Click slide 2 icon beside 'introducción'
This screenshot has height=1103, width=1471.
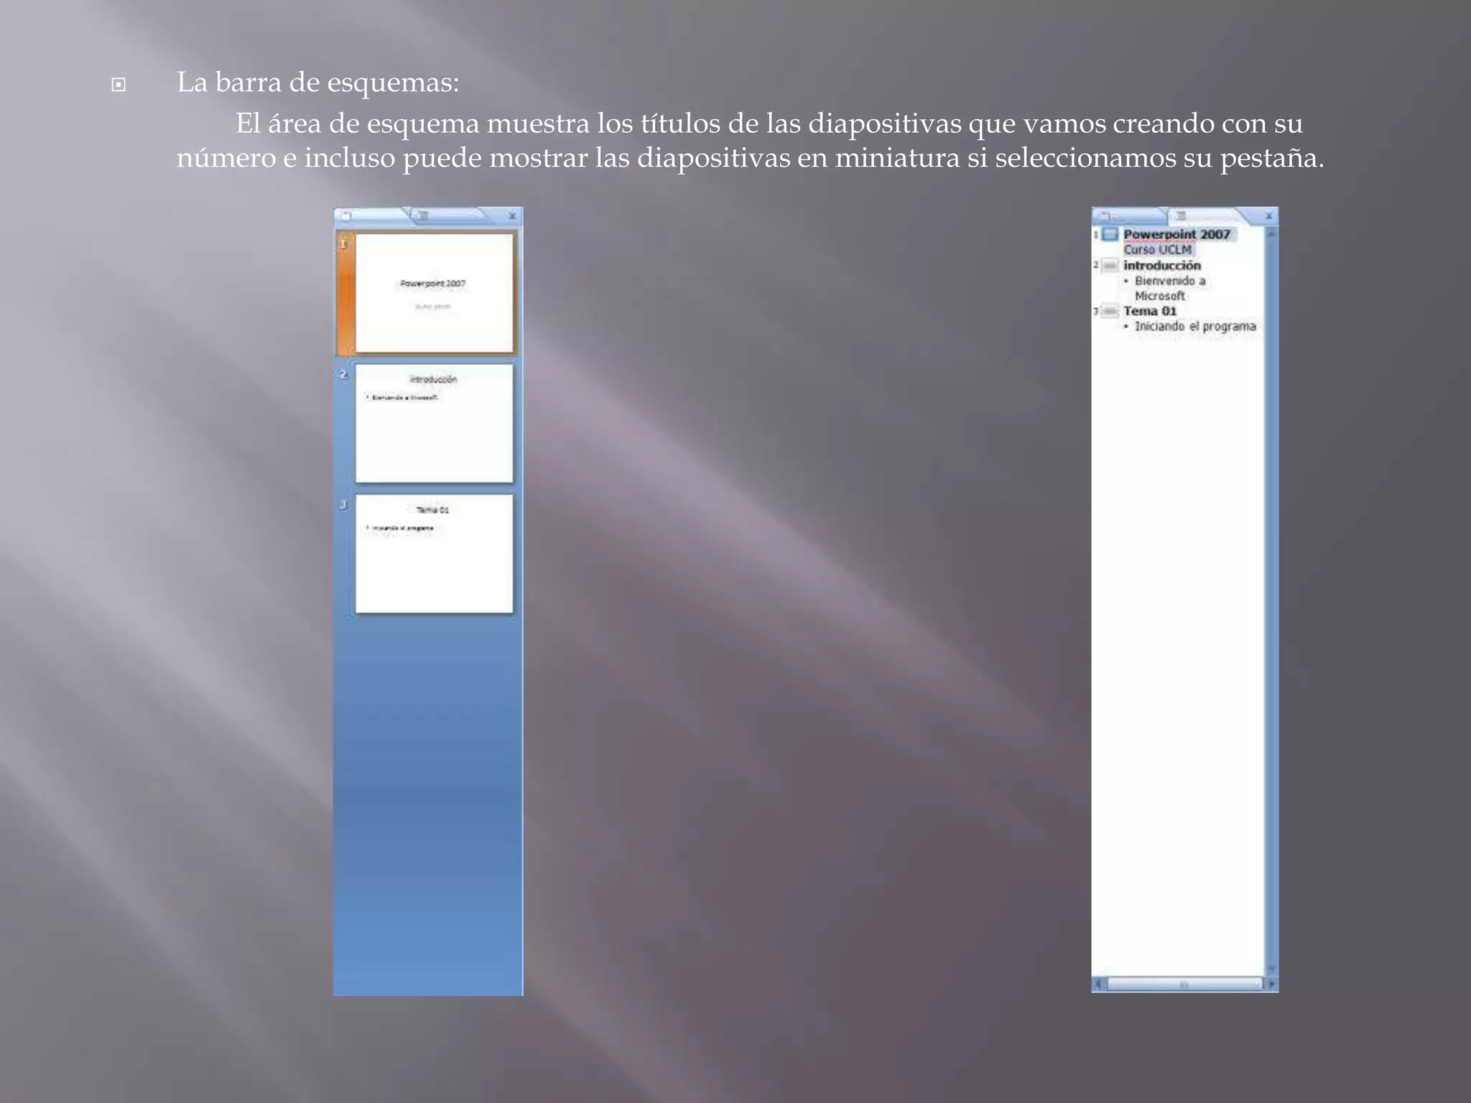click(x=1110, y=266)
